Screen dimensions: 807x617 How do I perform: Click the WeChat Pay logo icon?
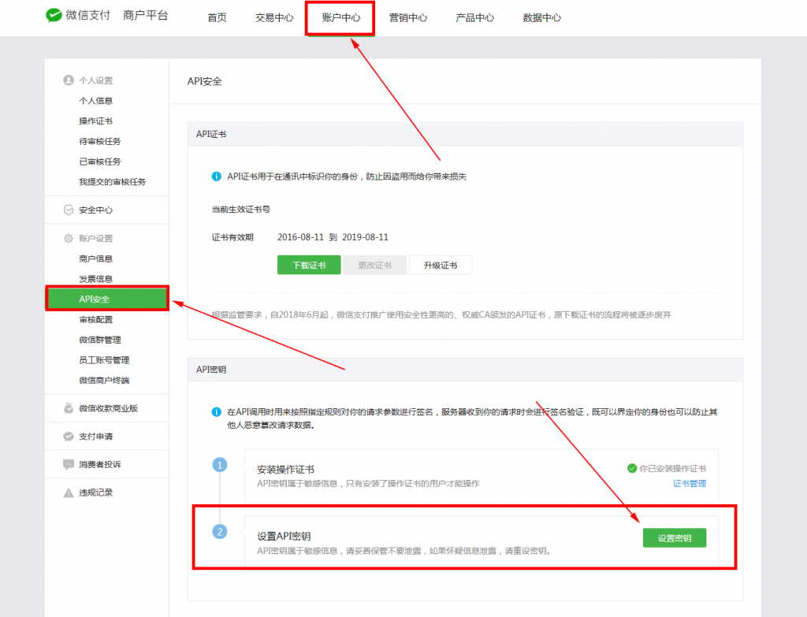click(x=54, y=16)
